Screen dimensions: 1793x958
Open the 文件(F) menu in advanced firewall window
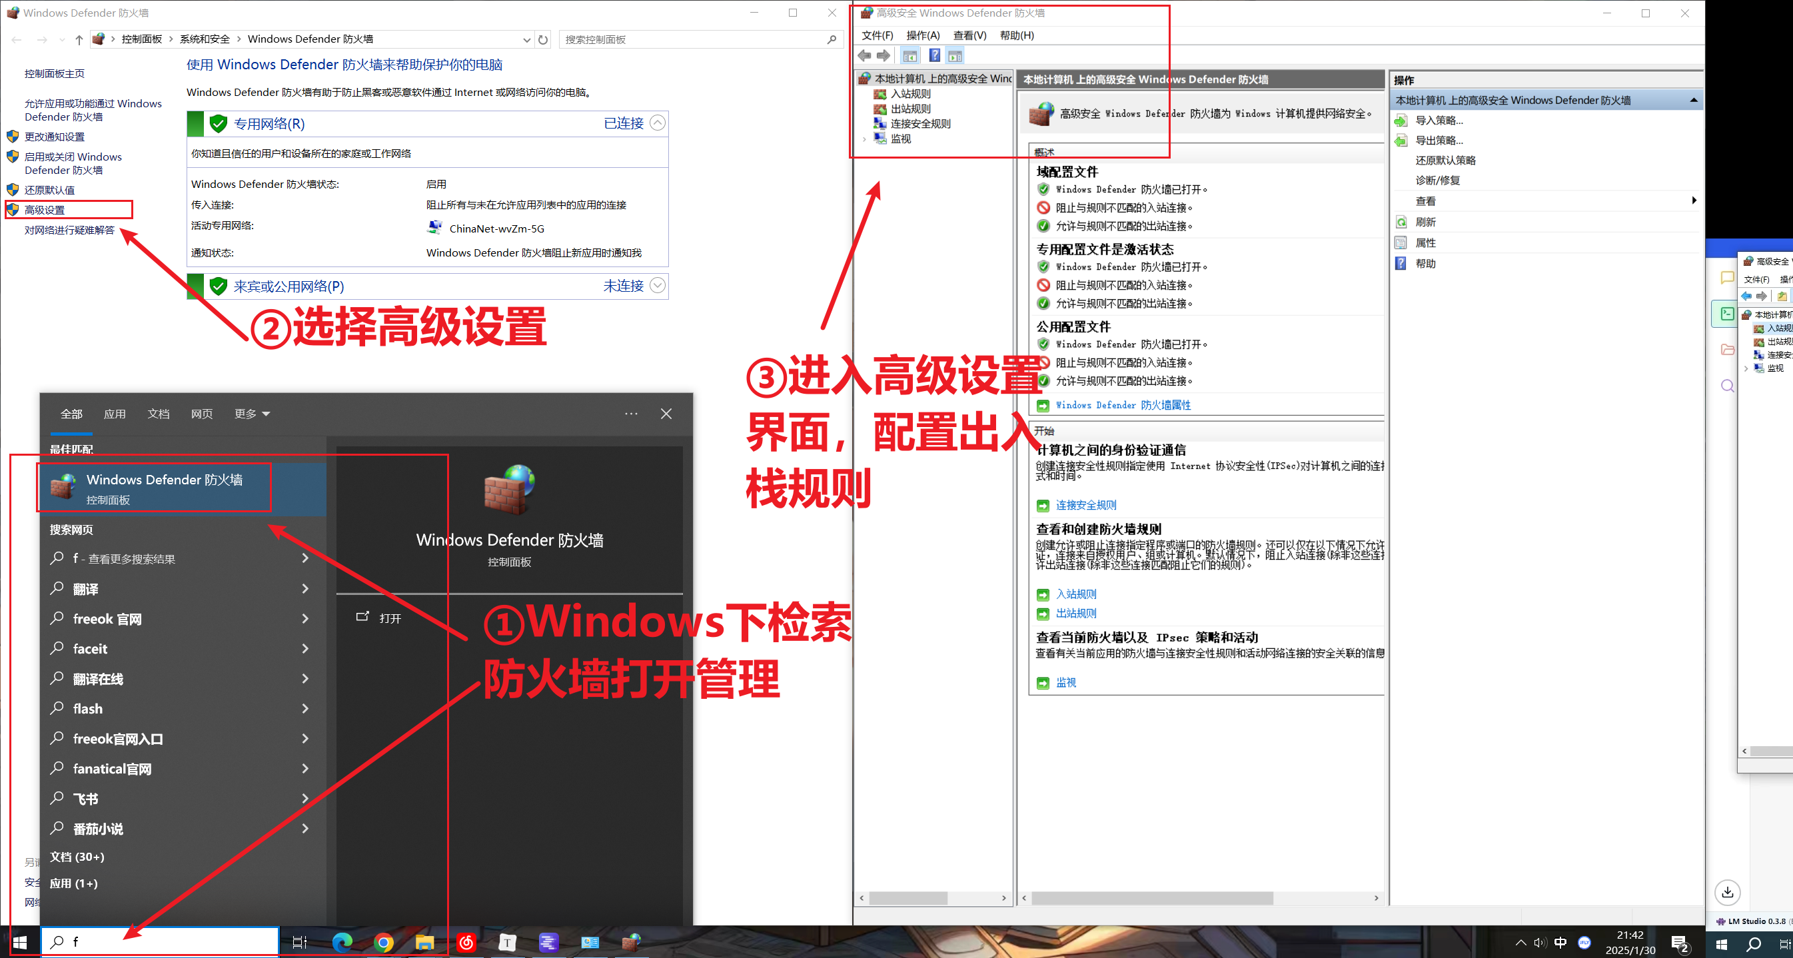(877, 35)
